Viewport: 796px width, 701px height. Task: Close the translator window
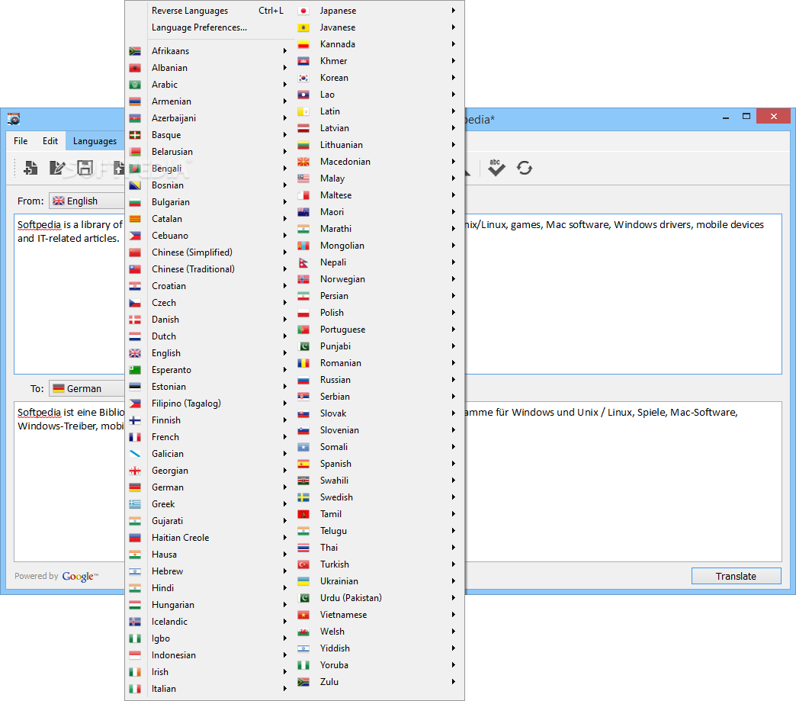click(x=773, y=117)
